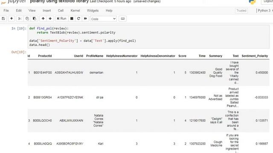Image resolution: width=273 pixels, height=153 pixels.
Task: Open the cell type Code dropdown
Action: [x=103, y=19]
